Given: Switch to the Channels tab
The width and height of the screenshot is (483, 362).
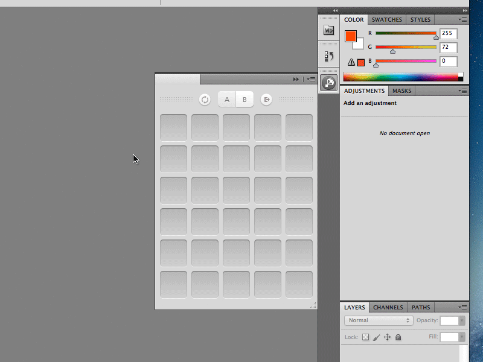Looking at the screenshot, I should [x=388, y=308].
